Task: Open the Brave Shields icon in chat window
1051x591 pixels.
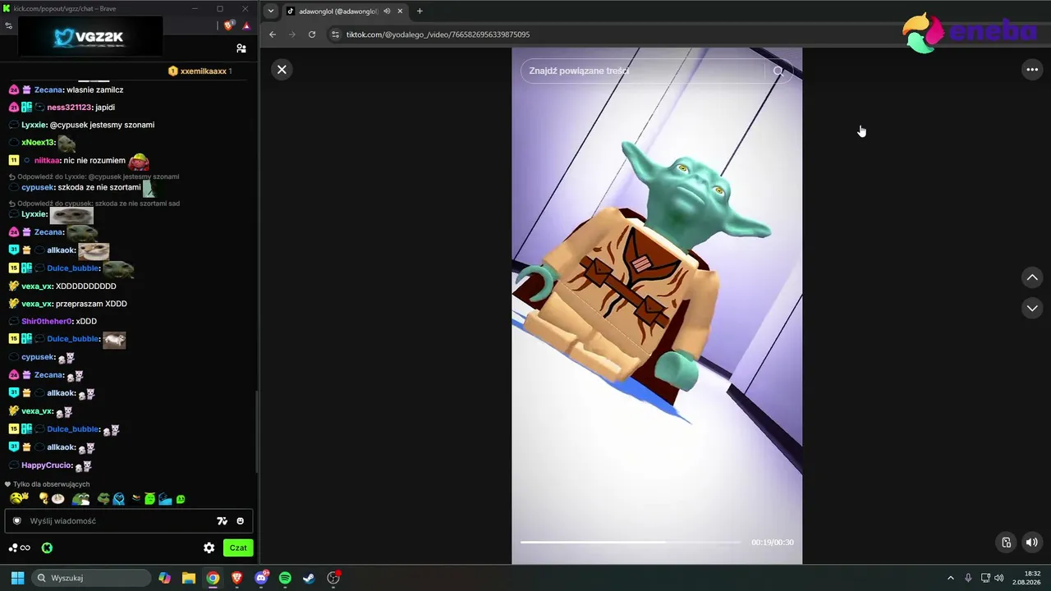Action: [229, 25]
